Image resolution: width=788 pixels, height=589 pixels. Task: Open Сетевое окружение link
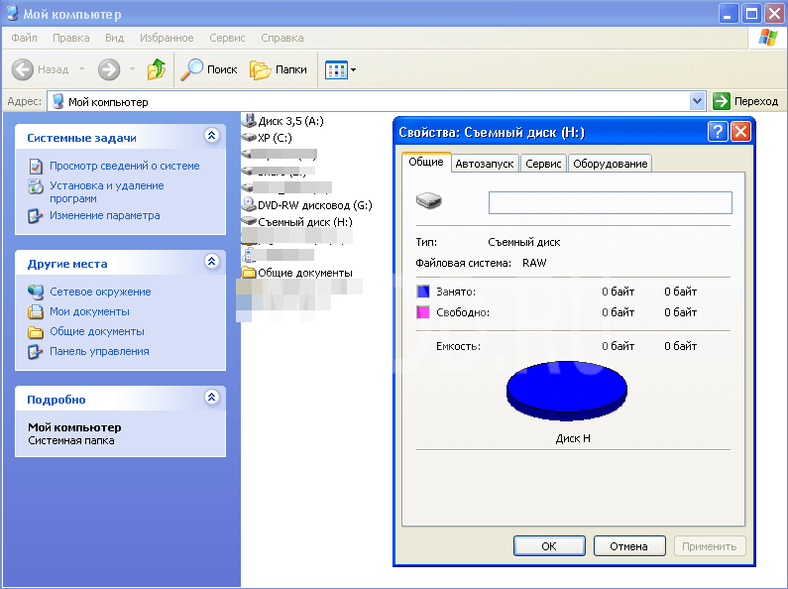(100, 292)
